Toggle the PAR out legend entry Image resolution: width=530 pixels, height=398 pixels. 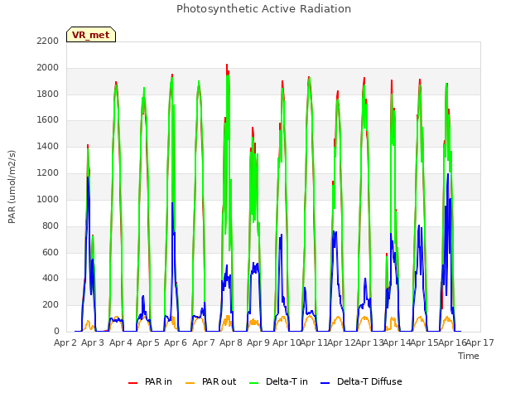tap(211, 381)
